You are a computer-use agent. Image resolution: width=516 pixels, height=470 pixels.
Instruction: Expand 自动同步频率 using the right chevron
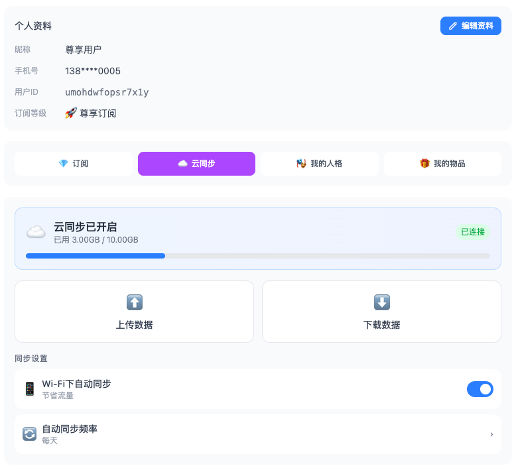[491, 434]
